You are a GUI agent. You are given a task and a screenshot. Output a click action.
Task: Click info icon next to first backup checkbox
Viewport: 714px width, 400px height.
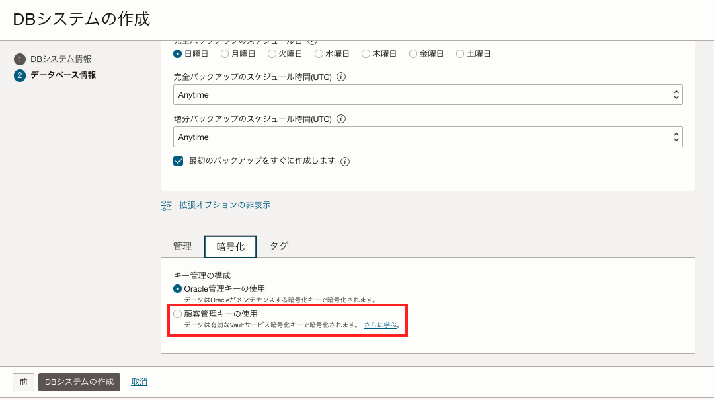point(345,162)
